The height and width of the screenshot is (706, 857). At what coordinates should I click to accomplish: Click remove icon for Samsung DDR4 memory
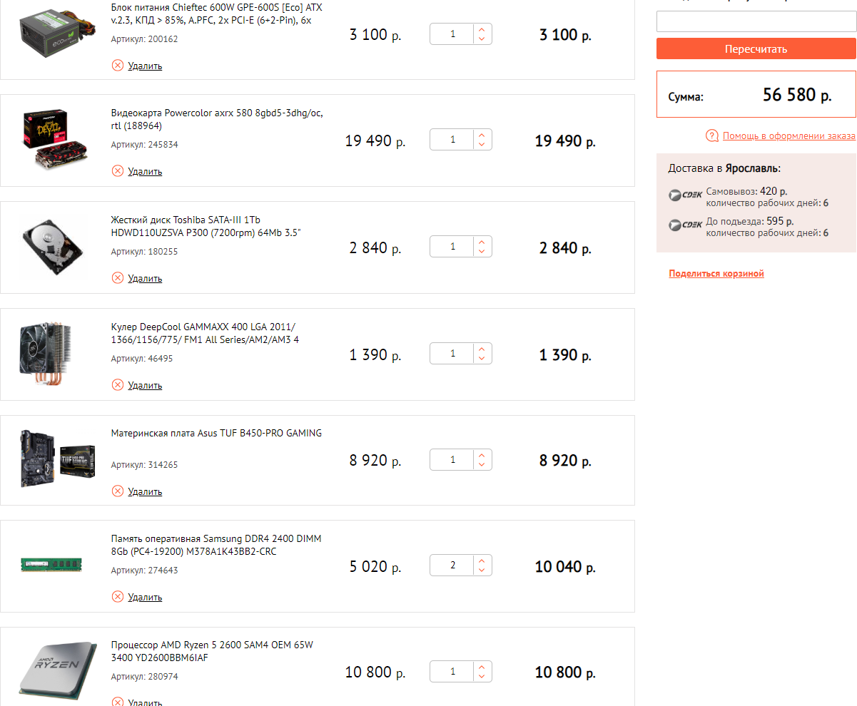tap(118, 597)
